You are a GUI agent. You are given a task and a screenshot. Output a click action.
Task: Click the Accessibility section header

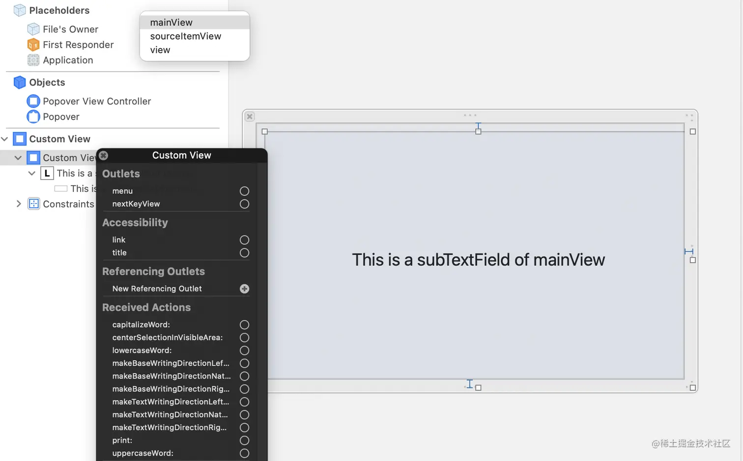click(135, 222)
